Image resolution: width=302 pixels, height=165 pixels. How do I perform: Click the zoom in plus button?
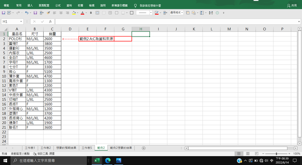pos(289,154)
